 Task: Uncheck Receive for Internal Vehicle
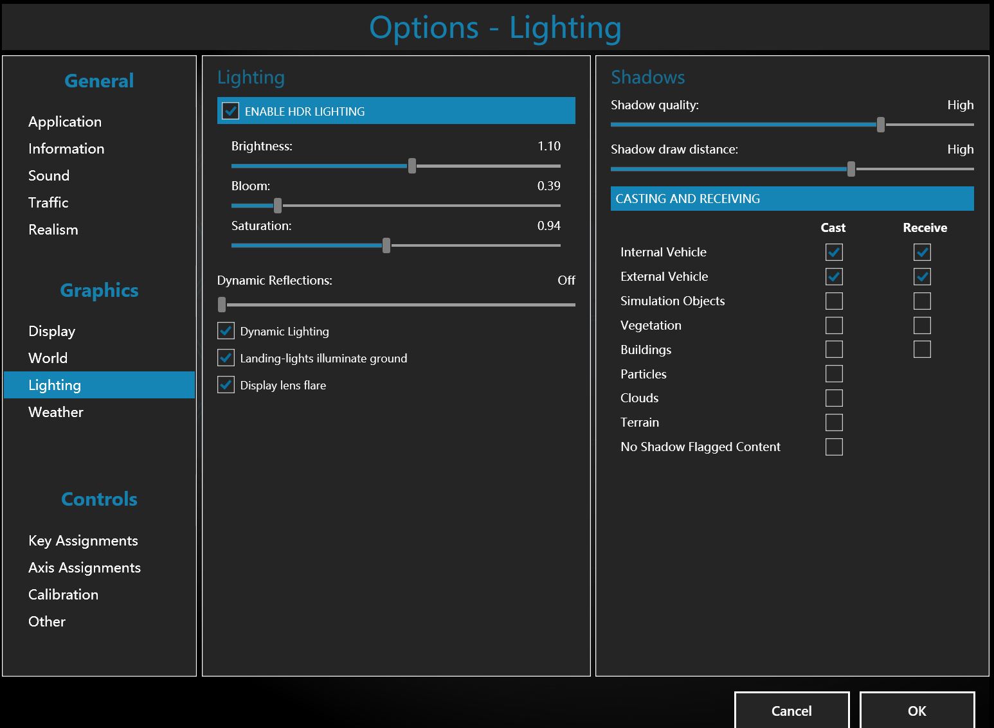tap(922, 252)
